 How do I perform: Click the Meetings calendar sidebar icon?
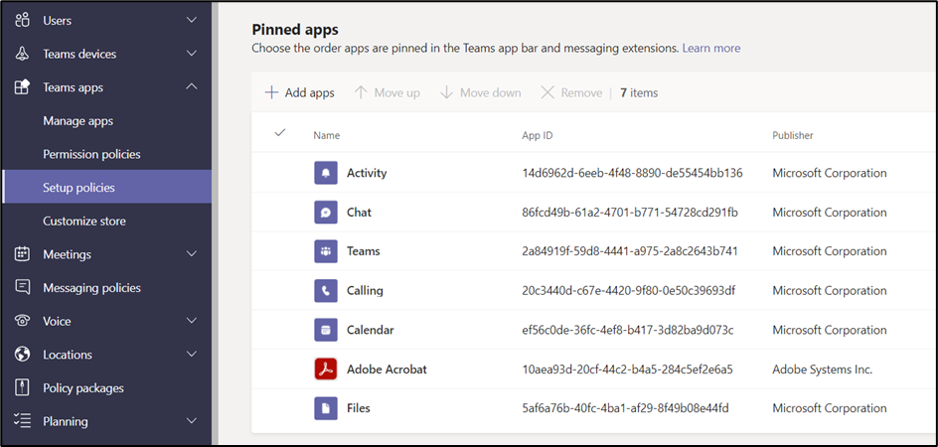coord(22,254)
